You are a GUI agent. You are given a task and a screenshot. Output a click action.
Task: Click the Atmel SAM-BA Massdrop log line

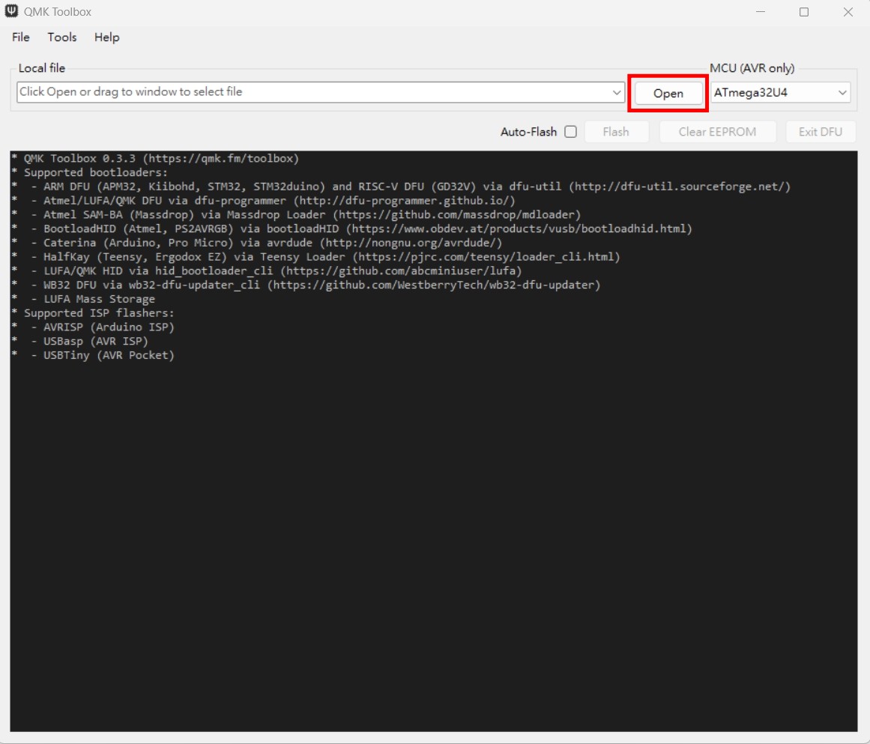click(x=296, y=215)
